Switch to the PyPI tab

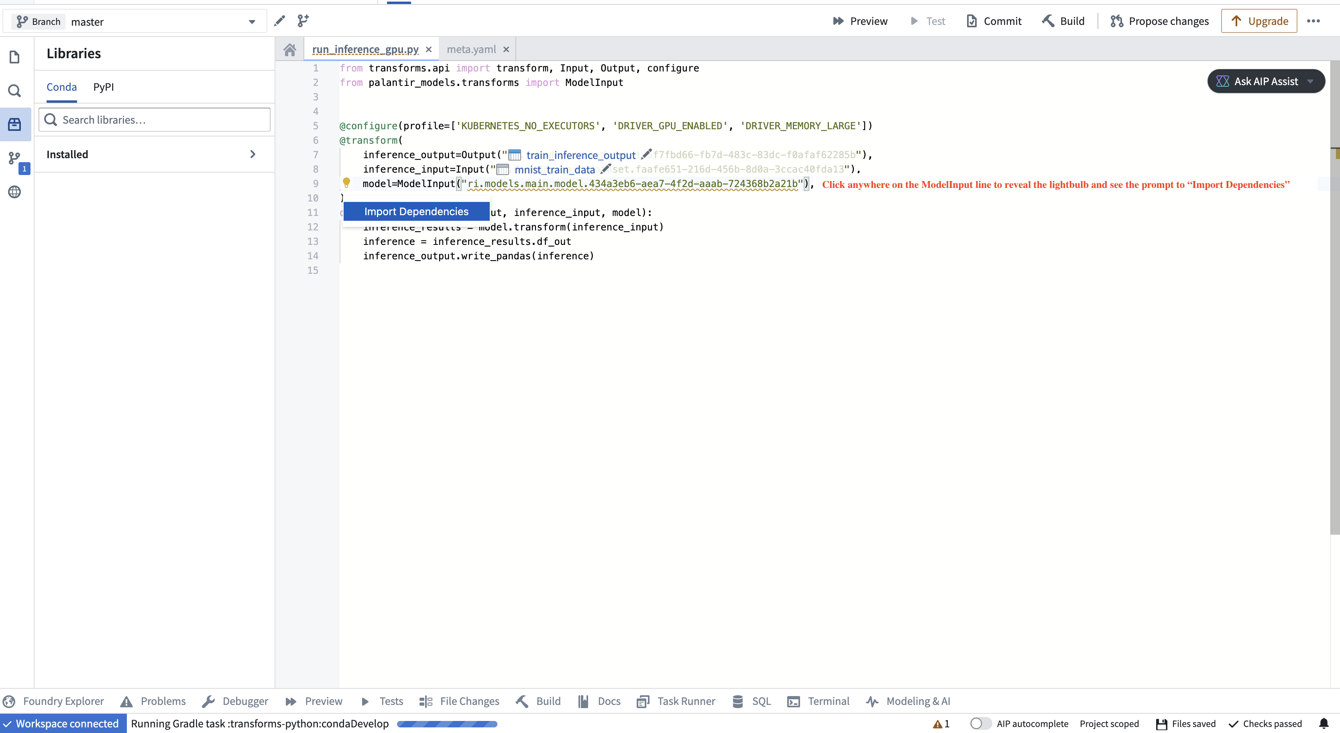click(103, 87)
